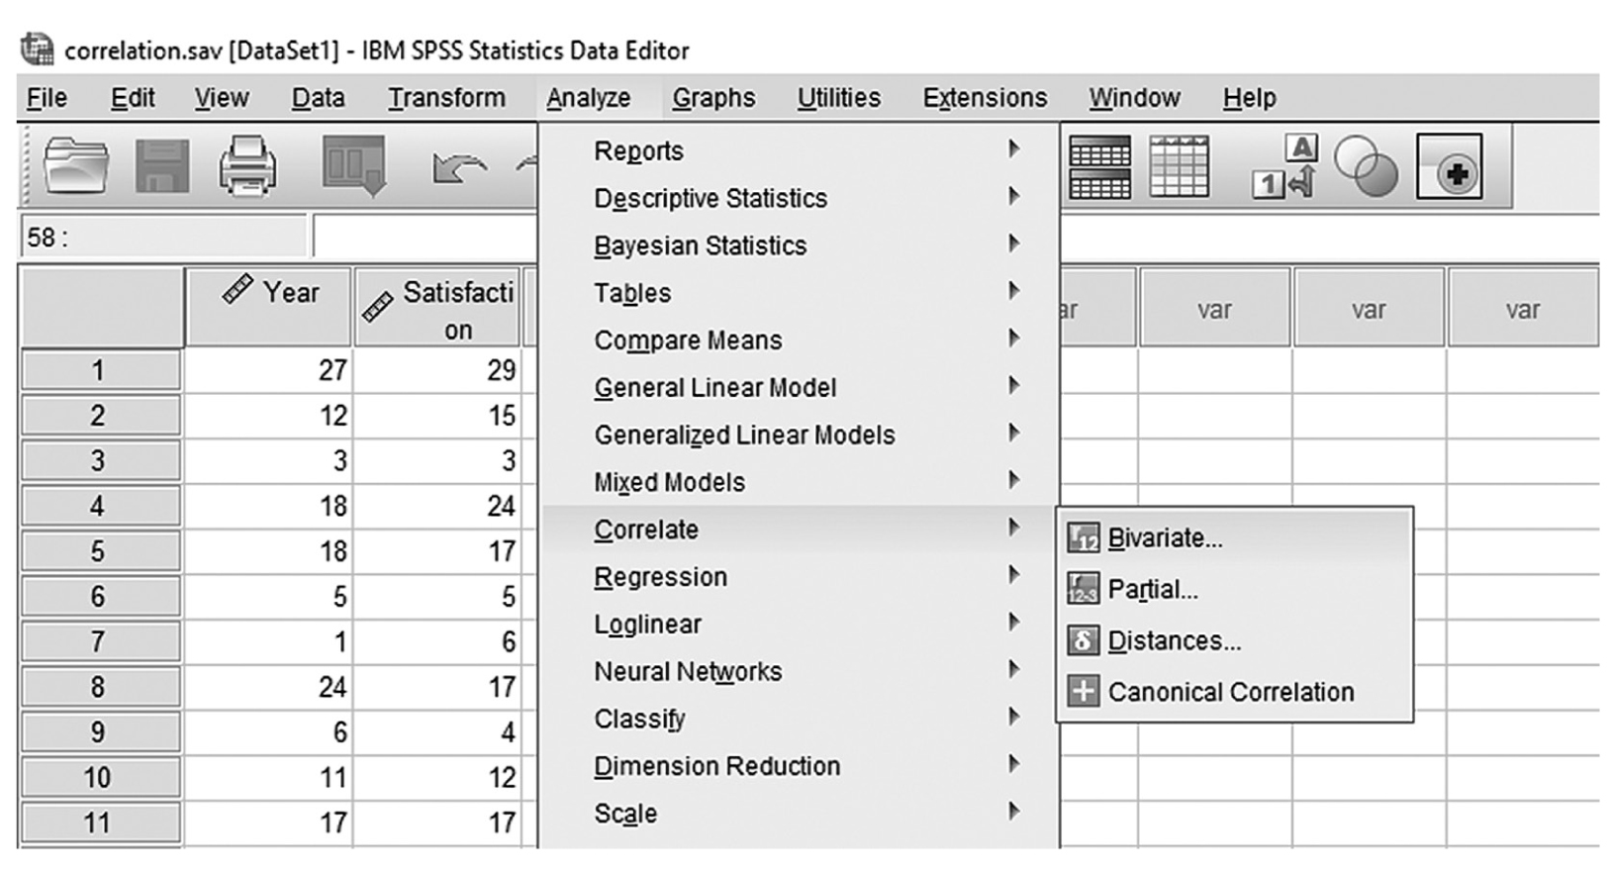Click the Print toolbar icon

[247, 165]
